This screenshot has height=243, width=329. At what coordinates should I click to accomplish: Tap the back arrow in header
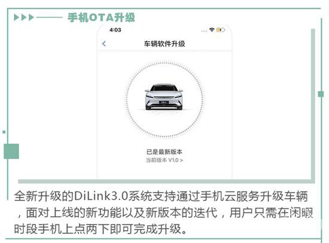click(104, 44)
